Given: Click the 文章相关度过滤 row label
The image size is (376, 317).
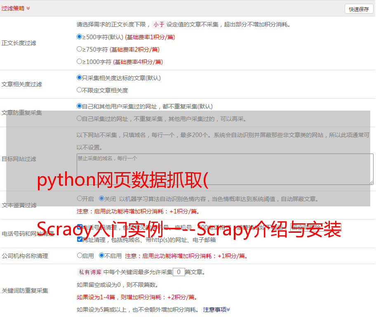Looking at the screenshot, I should pos(21,84).
